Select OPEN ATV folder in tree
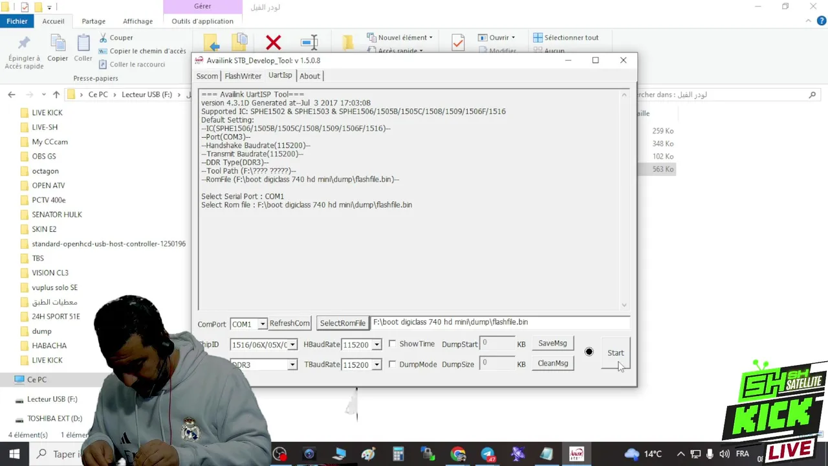828x466 pixels. pyautogui.click(x=49, y=185)
